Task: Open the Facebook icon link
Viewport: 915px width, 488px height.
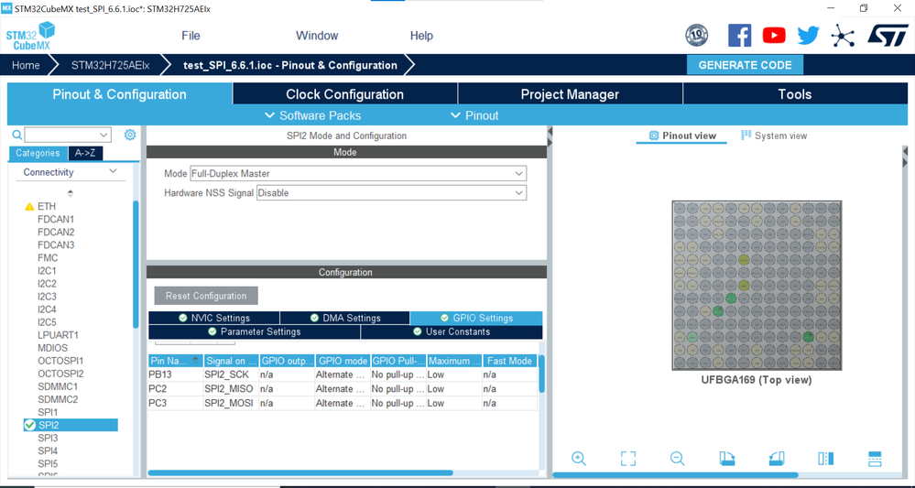Action: [739, 36]
